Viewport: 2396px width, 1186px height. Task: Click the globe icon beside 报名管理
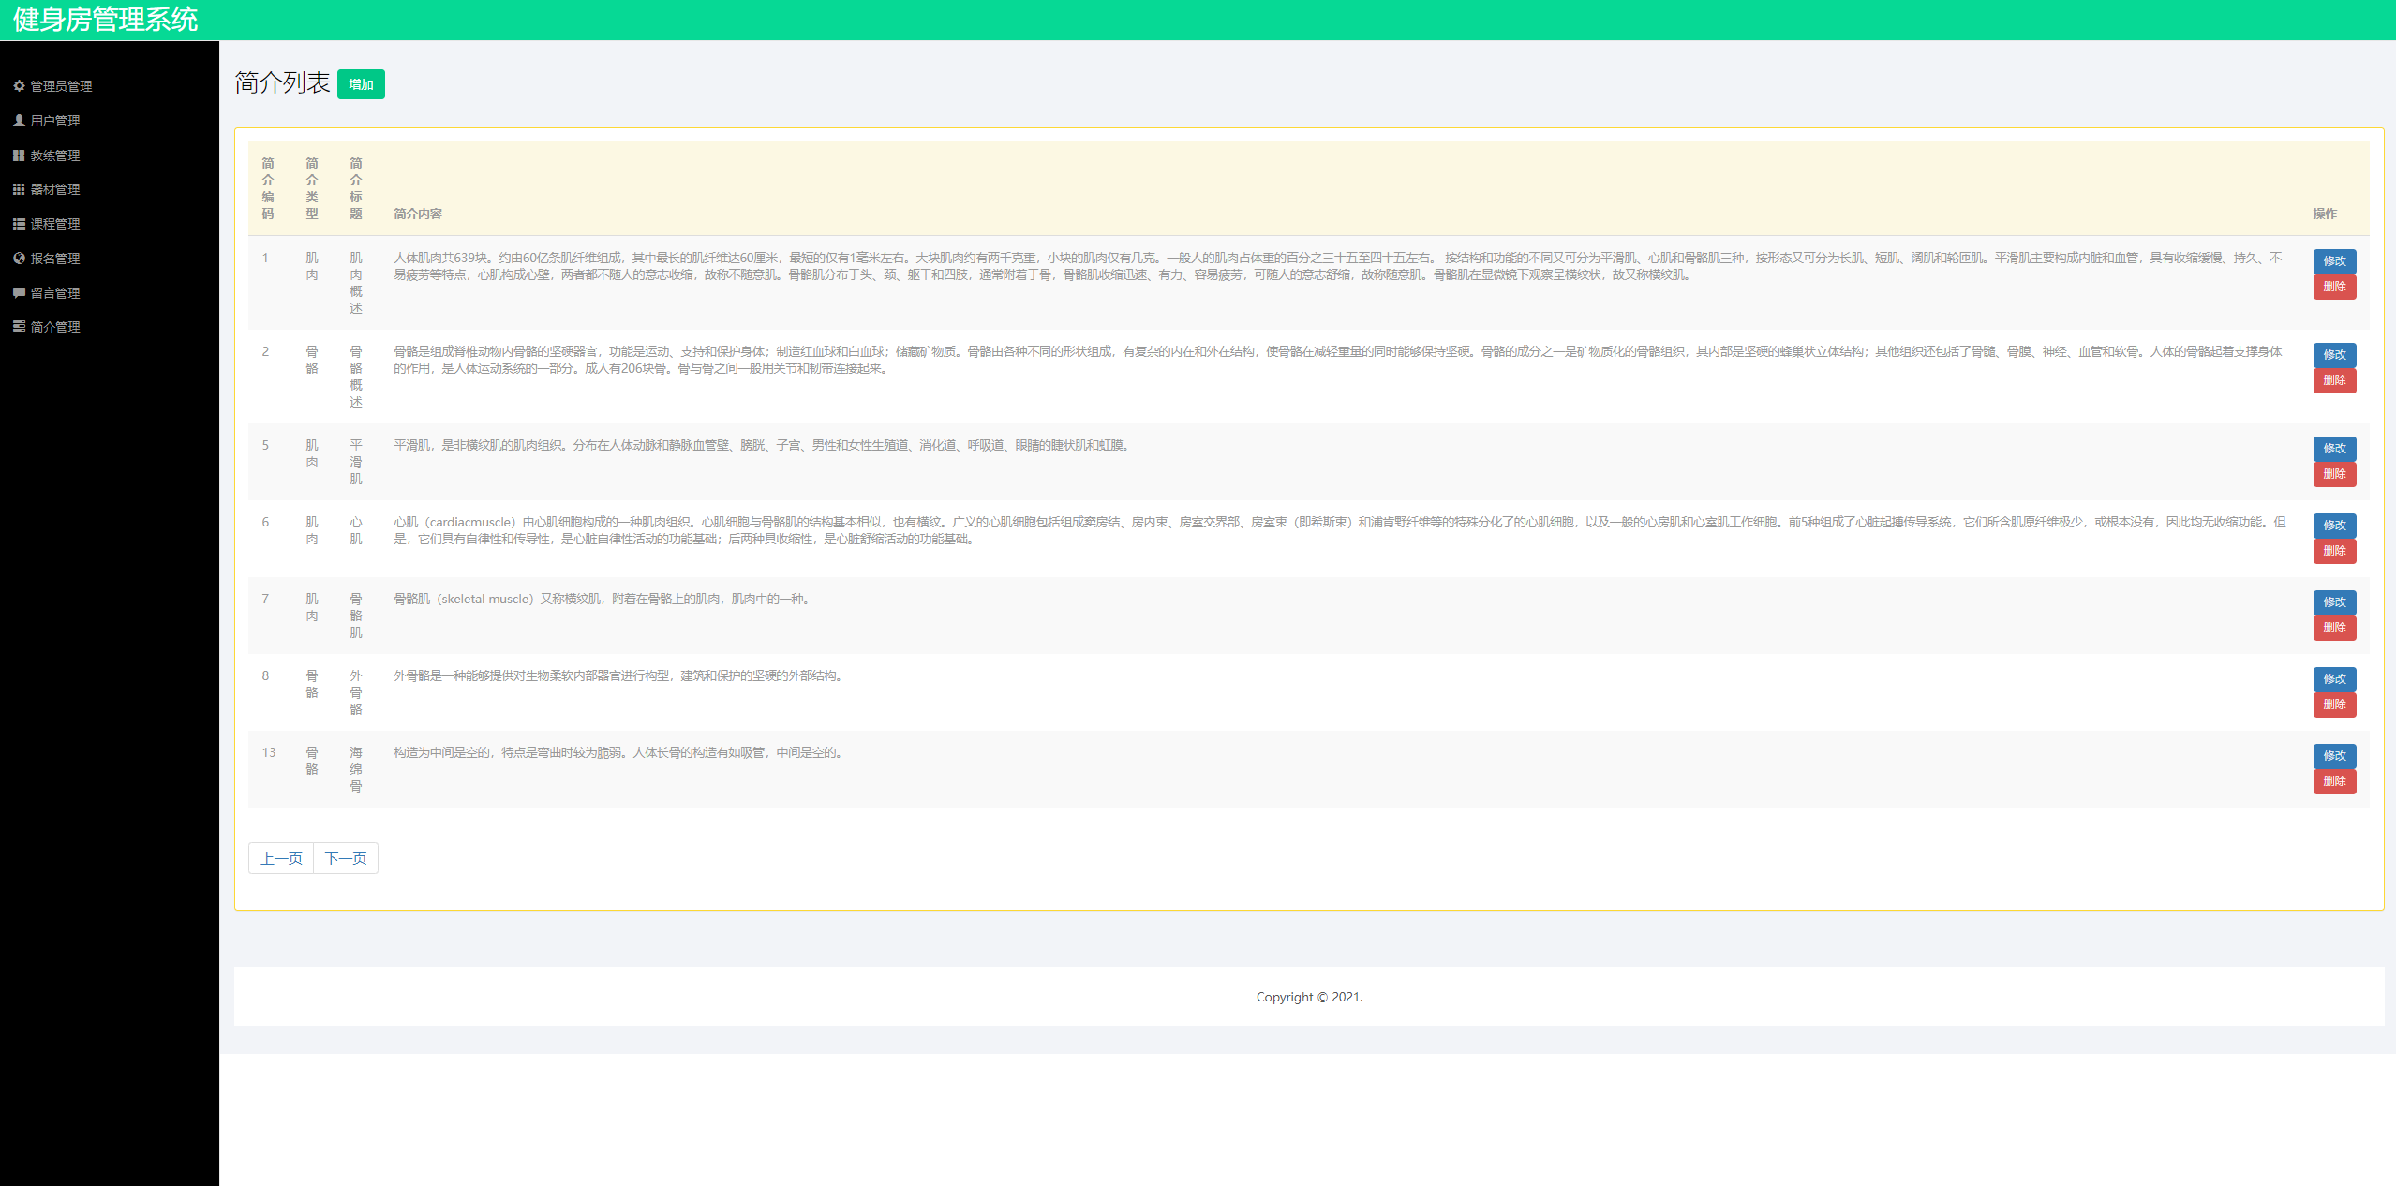19,258
